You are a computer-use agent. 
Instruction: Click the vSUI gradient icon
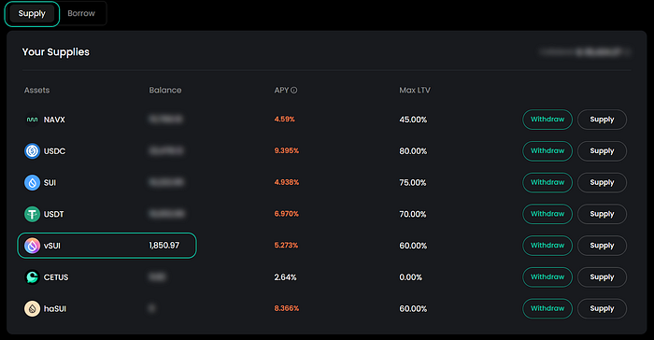coord(32,246)
